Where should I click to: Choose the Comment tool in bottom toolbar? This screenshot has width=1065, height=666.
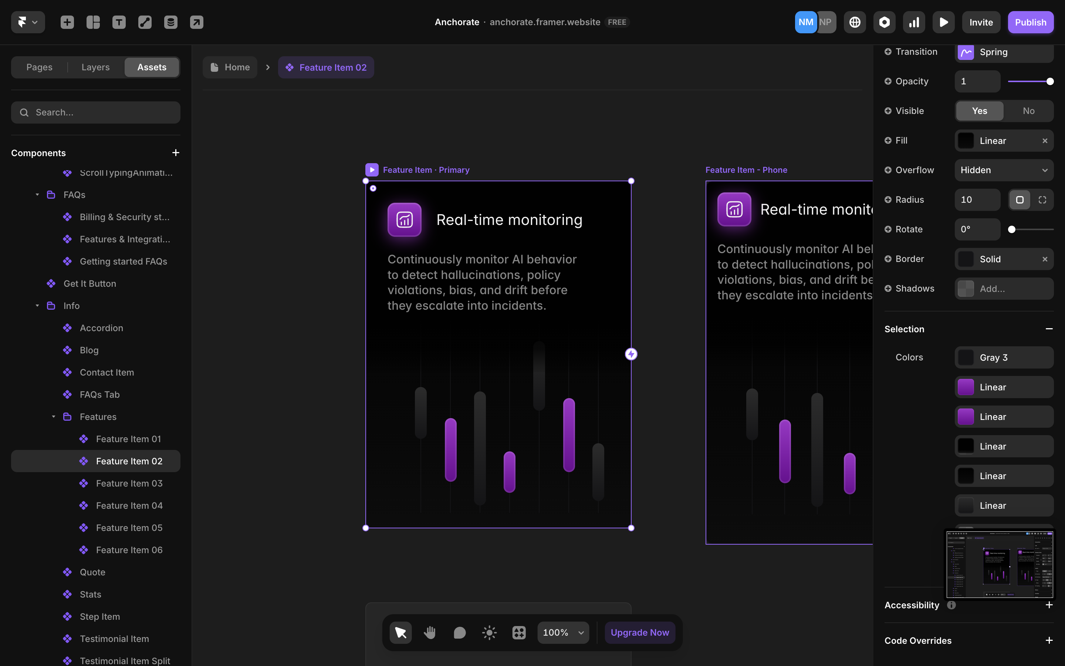459,633
